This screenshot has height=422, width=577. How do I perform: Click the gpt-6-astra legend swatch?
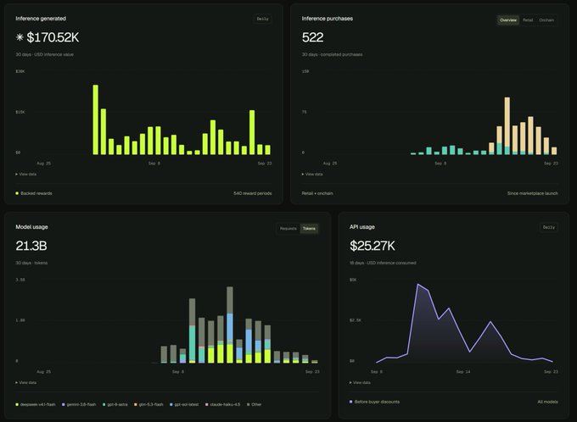[x=104, y=404]
